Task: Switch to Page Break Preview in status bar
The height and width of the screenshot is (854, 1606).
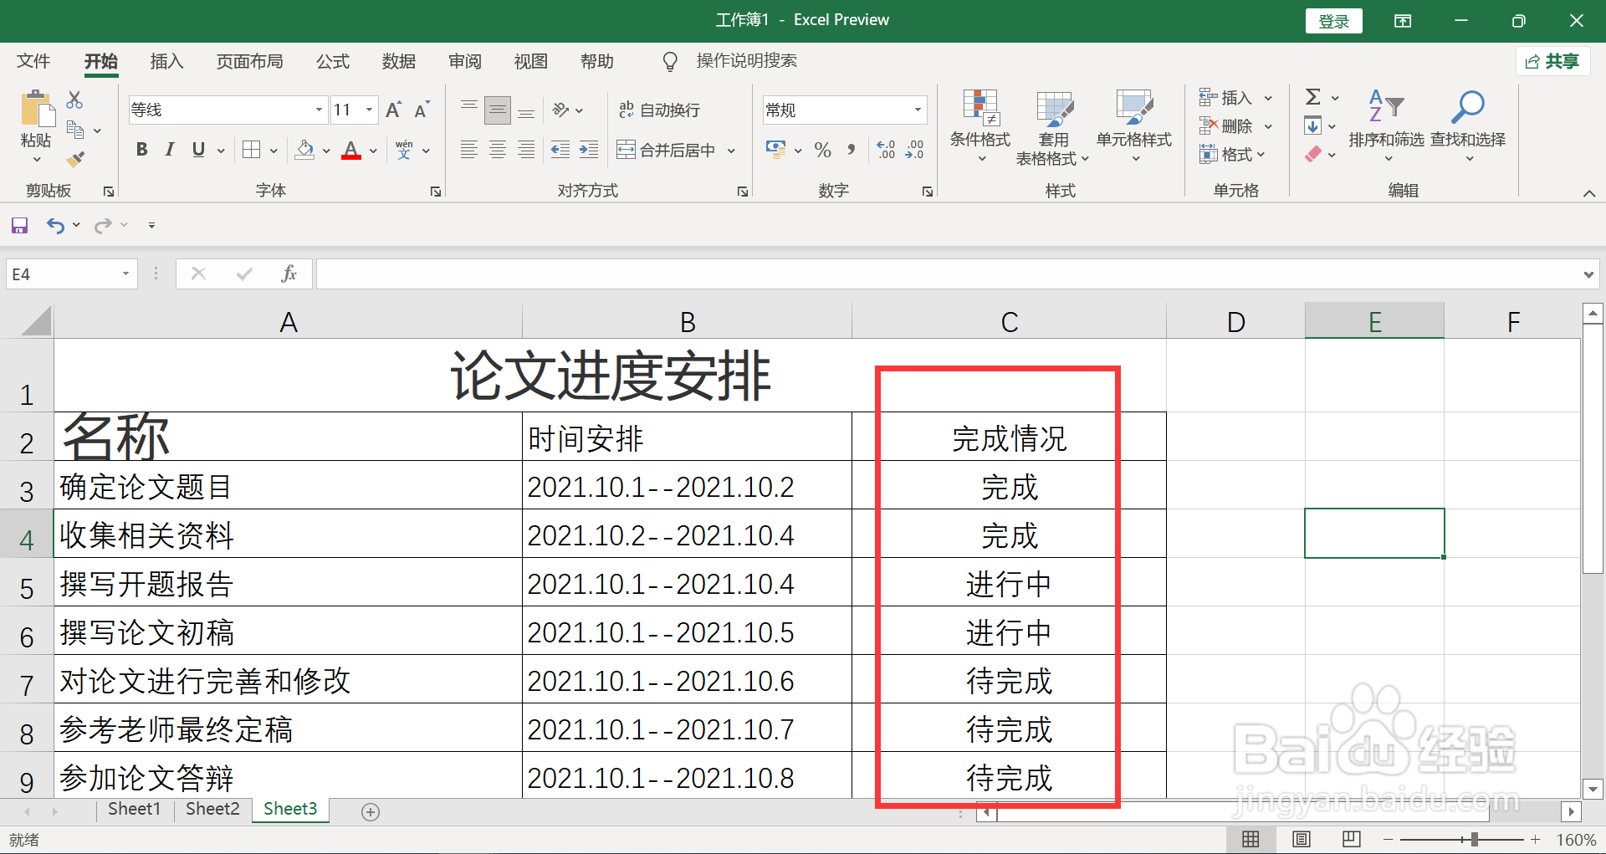Action: (1351, 839)
